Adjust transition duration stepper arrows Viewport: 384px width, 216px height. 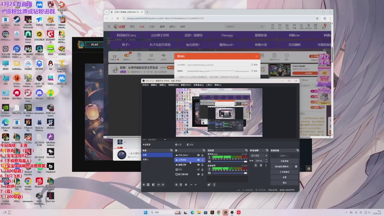coord(266,161)
